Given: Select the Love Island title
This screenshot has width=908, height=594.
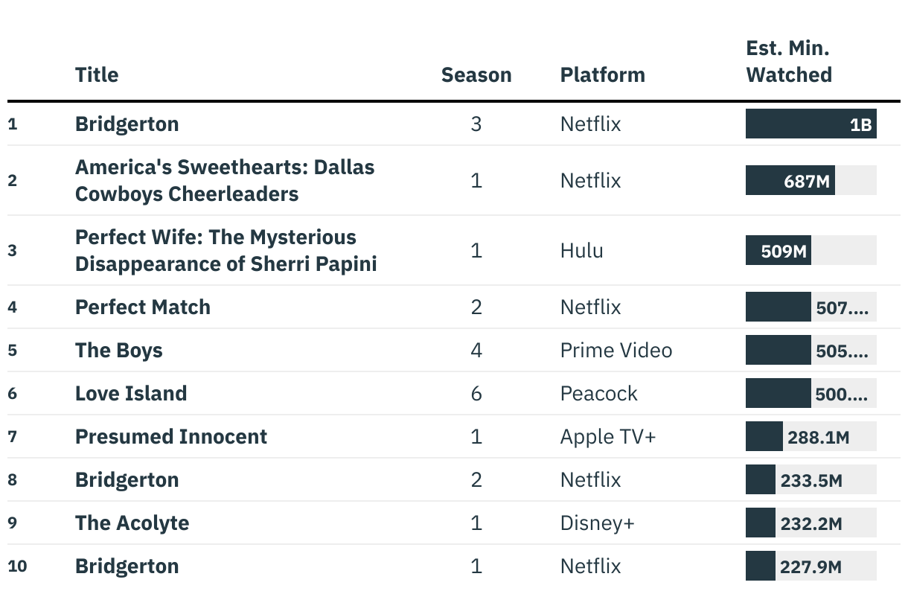Looking at the screenshot, I should 131,394.
